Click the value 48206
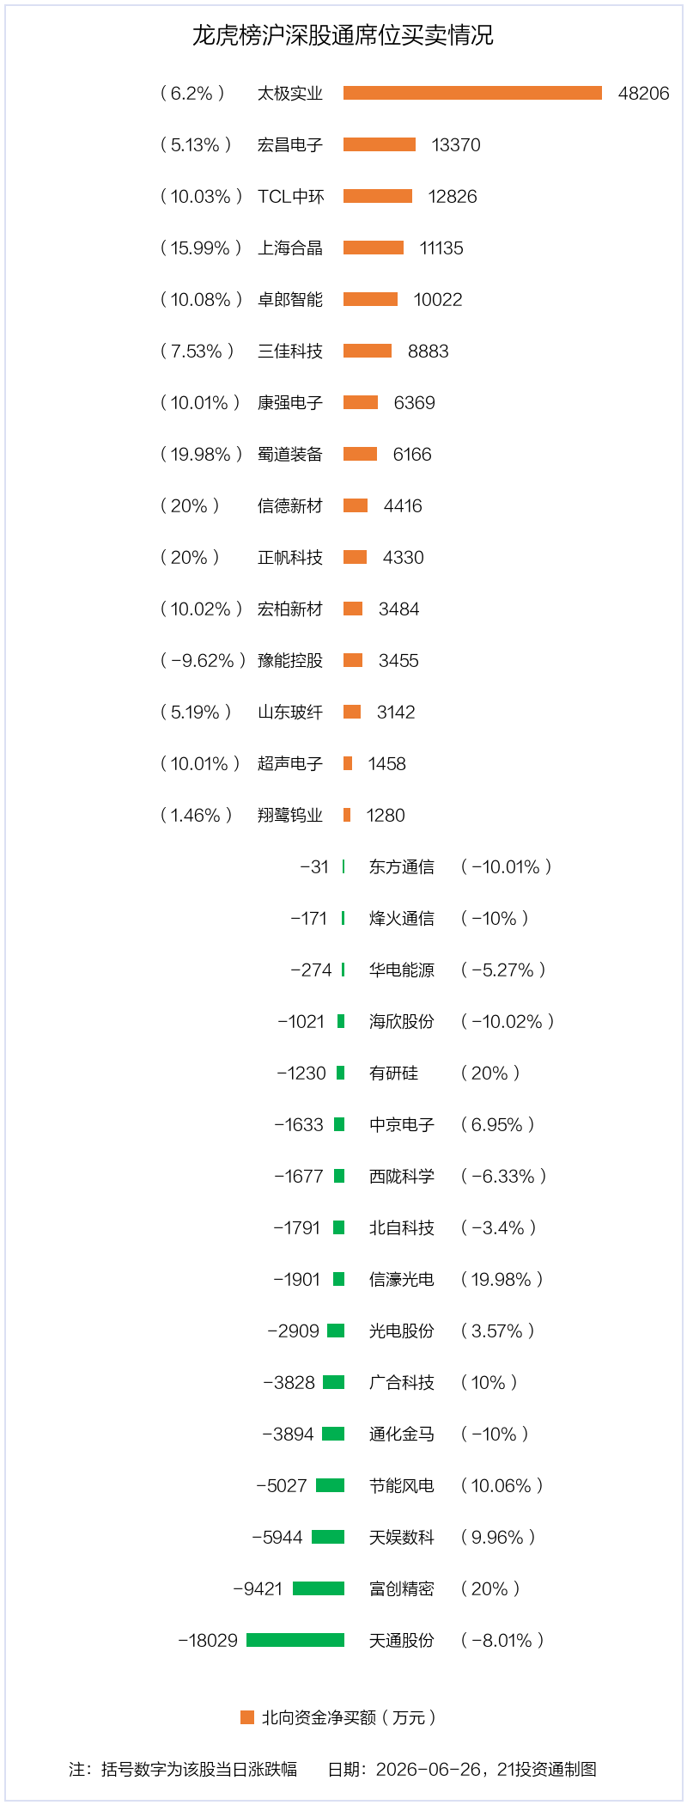The height and width of the screenshot is (1805, 687). click(x=643, y=93)
